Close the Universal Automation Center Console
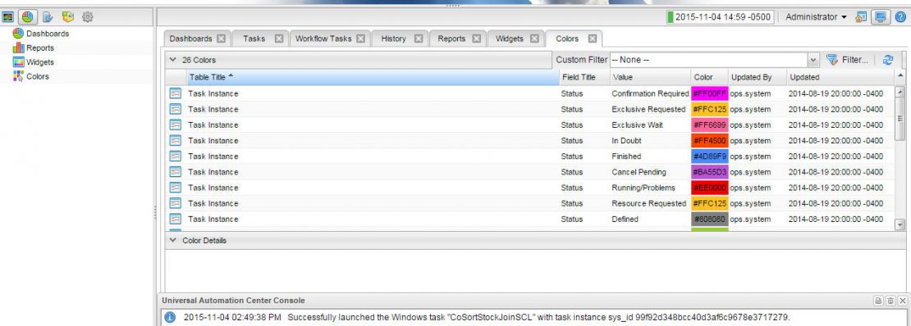Image resolution: width=911 pixels, height=326 pixels. [902, 301]
